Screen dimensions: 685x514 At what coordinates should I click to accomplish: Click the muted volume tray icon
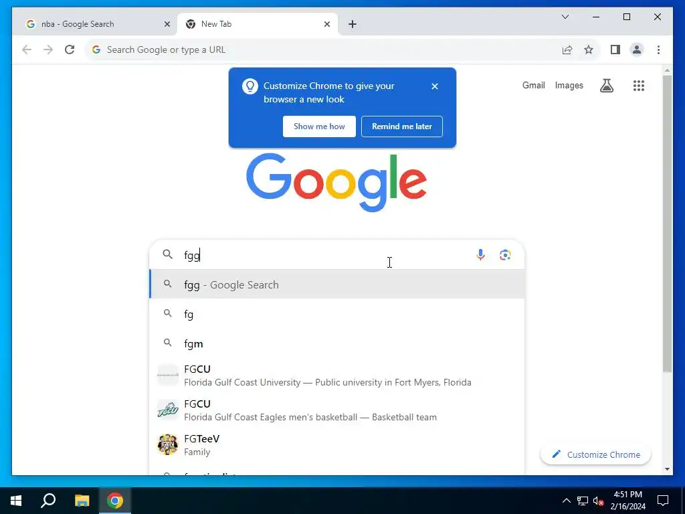pyautogui.click(x=598, y=501)
